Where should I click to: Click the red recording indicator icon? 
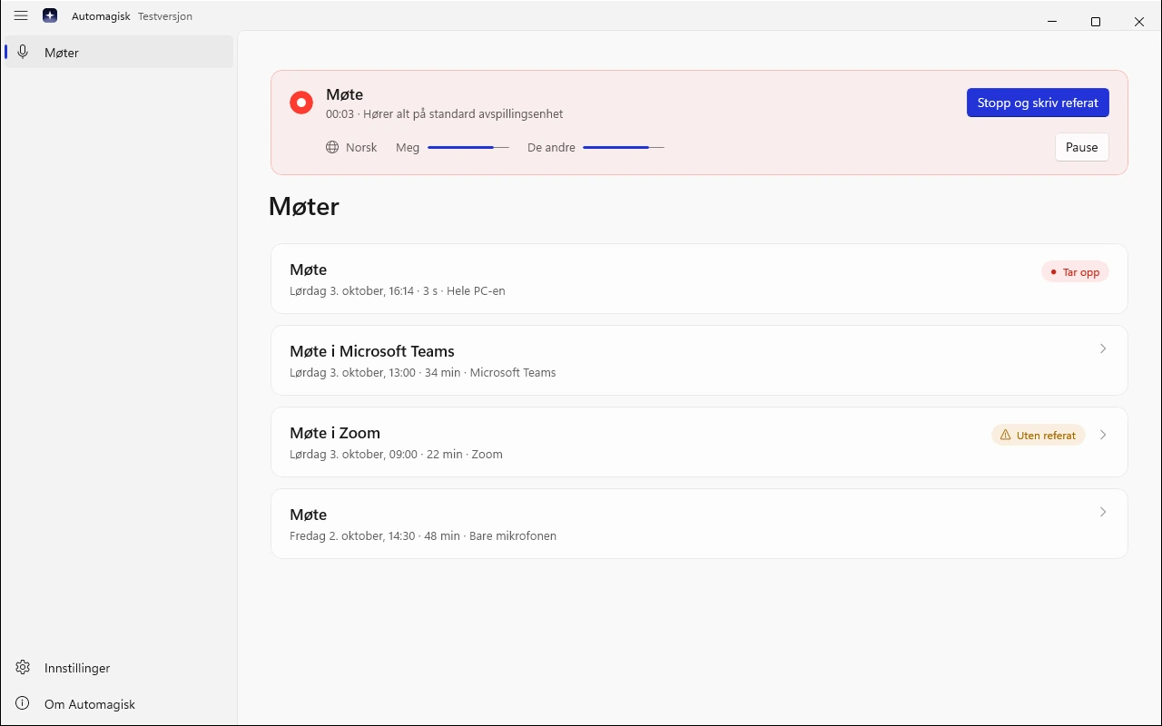pos(301,103)
